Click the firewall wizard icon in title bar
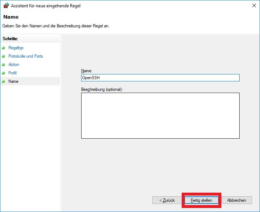This screenshot has height=212, width=260. 5,5
